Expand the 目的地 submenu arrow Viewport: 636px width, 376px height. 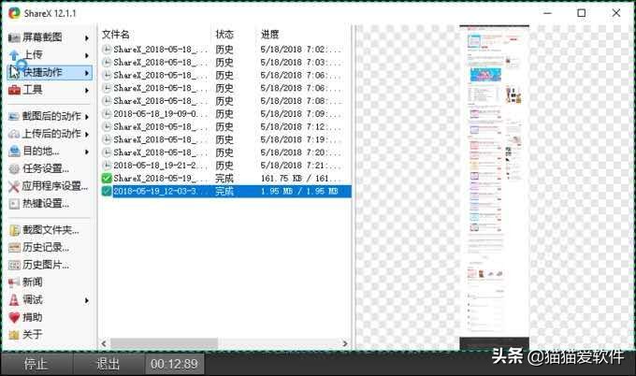coord(87,152)
